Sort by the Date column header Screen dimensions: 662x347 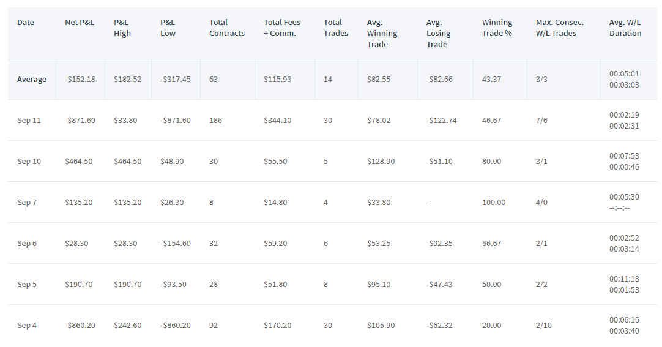[25, 23]
